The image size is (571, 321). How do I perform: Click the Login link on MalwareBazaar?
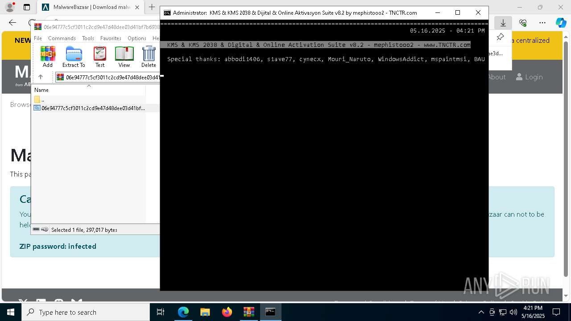[529, 77]
